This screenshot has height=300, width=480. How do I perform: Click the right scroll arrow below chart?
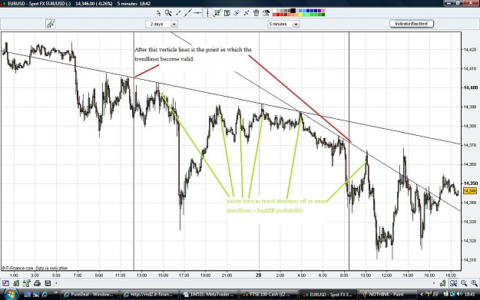coord(434,283)
